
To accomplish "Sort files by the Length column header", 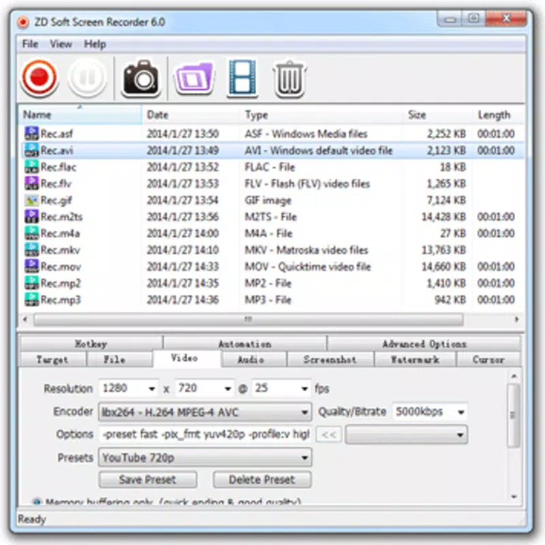I will (x=499, y=114).
